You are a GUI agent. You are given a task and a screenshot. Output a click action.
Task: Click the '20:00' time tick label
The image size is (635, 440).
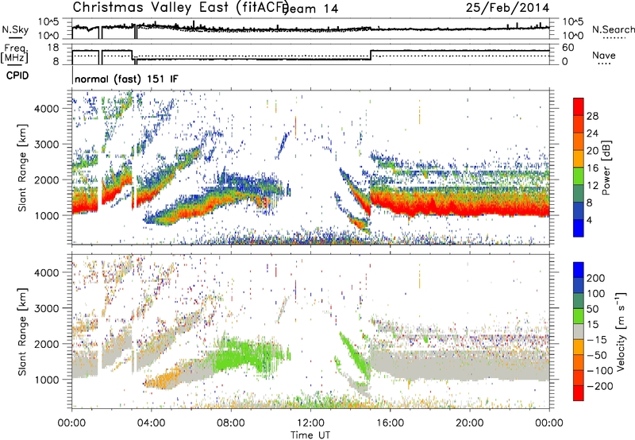click(469, 423)
